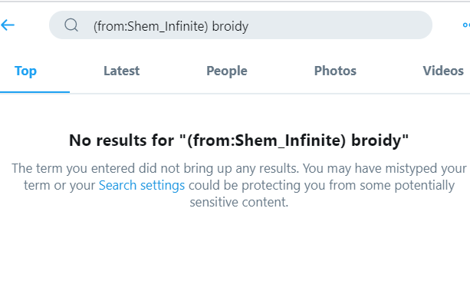Click the from:Shem_Infinite text in search box
Viewport: 470px width, 281px height.
click(x=150, y=26)
